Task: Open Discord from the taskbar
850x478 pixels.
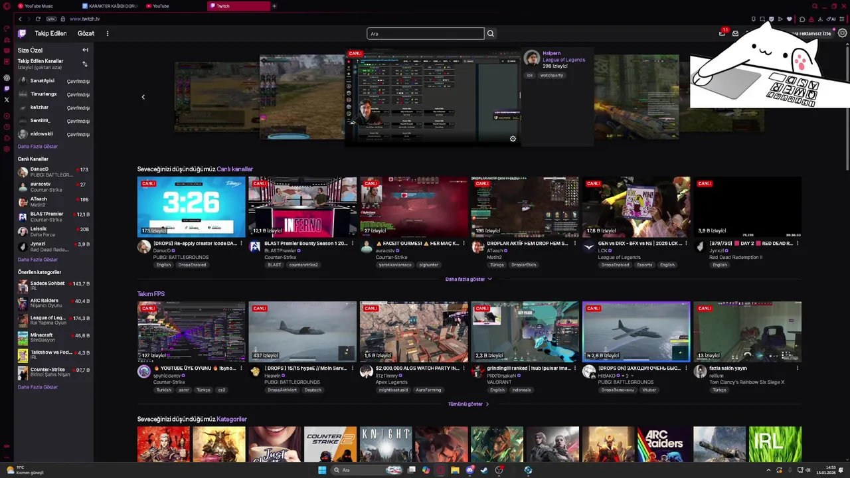Action: (470, 470)
